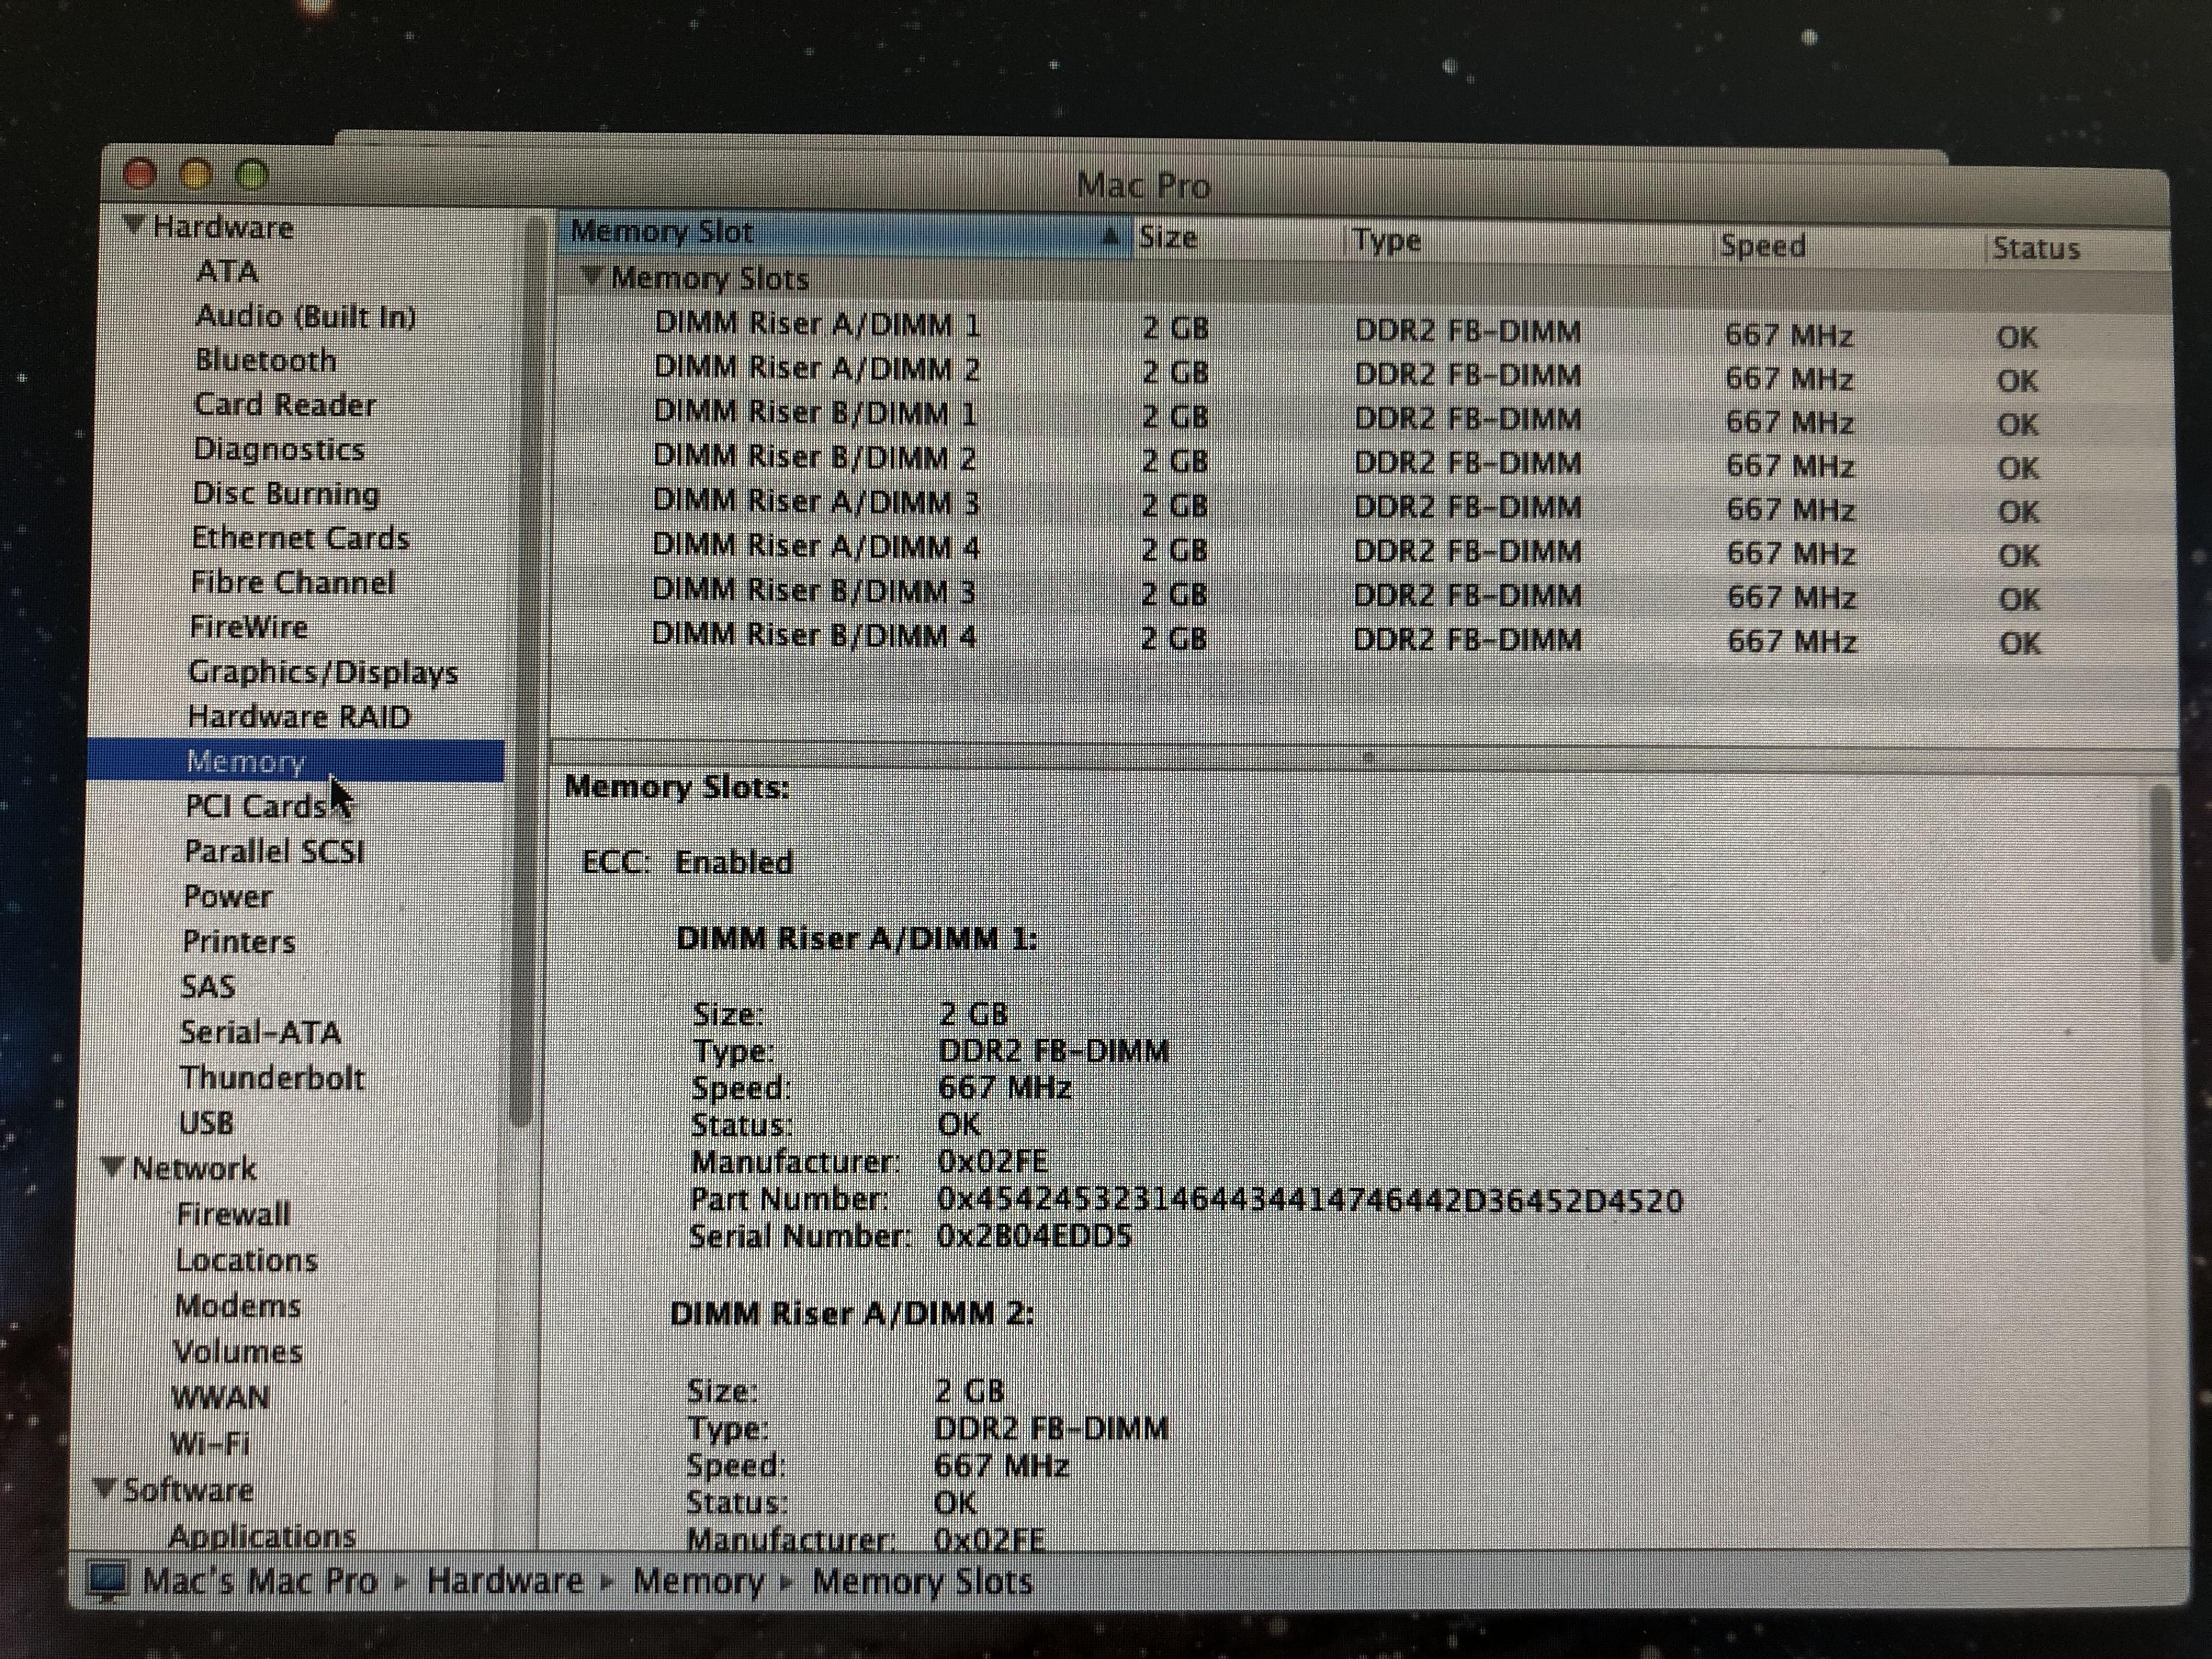Collapse the Software section triangle
The width and height of the screenshot is (2212, 1659).
[104, 1487]
